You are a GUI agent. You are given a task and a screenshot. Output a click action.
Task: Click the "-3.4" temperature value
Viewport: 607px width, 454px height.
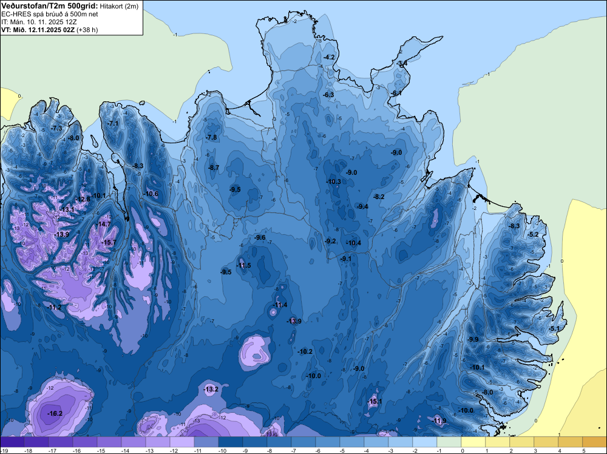pos(402,63)
